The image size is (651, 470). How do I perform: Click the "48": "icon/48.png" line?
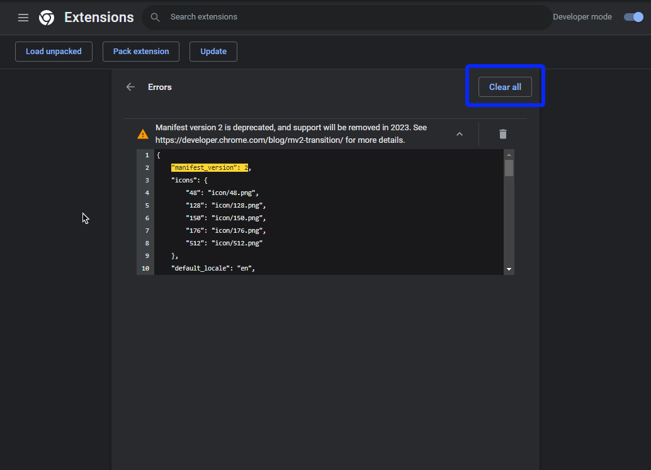pos(222,193)
